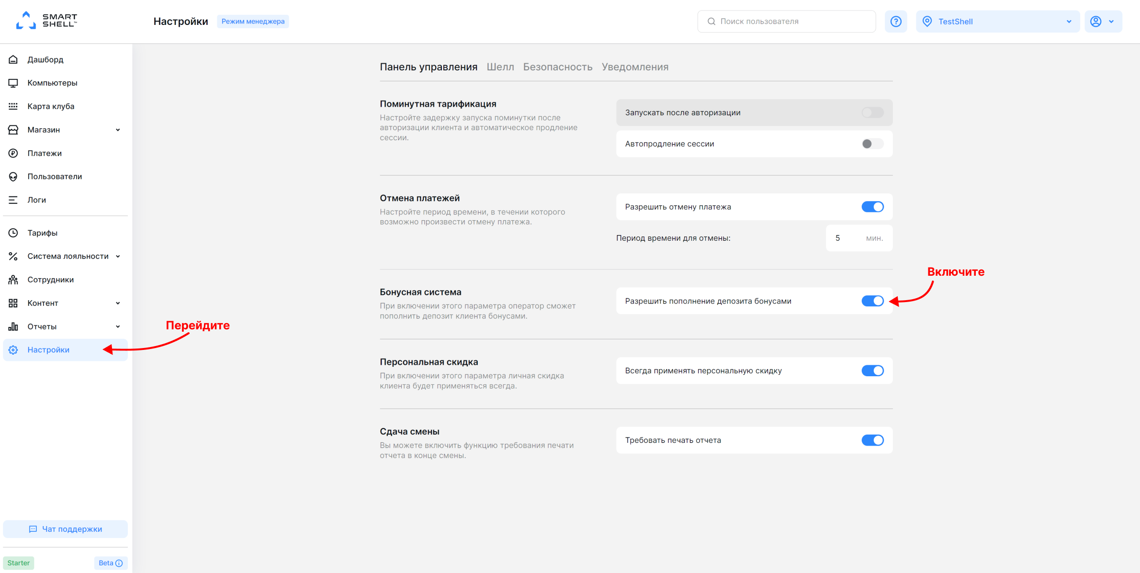
Task: Click the Computers monitor icon
Action: point(13,83)
